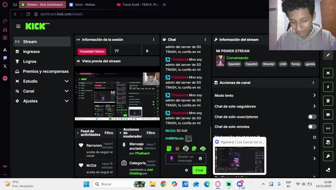The height and width of the screenshot is (190, 336).
Task: Open Twitch in Opera GX sidebar
Action: coord(5,58)
